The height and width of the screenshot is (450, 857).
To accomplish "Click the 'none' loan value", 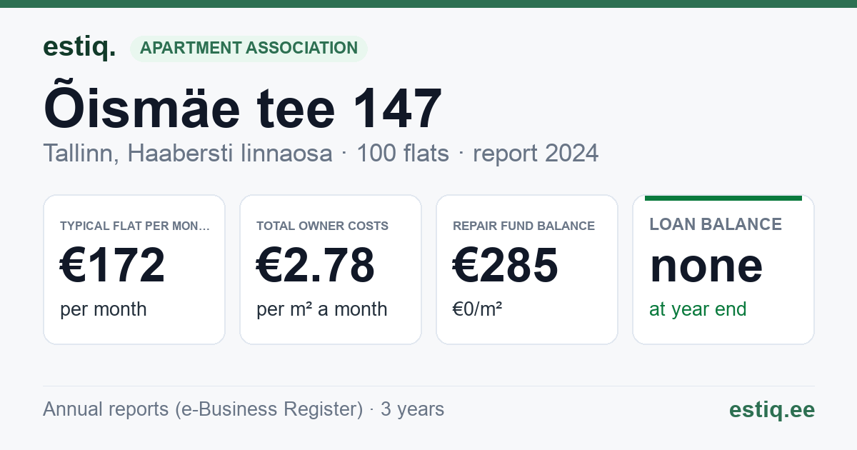I will tap(706, 266).
